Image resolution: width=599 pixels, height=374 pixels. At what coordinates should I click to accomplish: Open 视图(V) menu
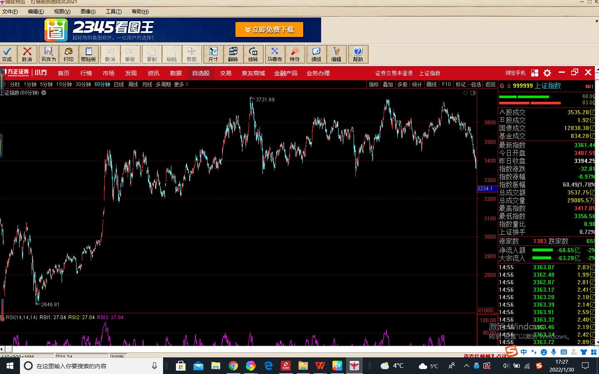62,12
